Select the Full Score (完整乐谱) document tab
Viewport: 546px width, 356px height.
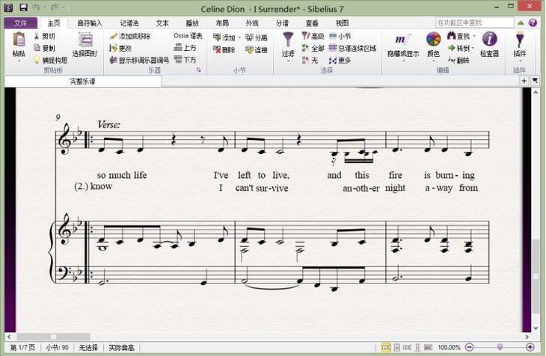[83, 82]
